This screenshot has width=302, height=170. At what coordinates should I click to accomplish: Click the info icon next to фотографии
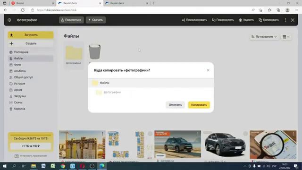[9, 20]
